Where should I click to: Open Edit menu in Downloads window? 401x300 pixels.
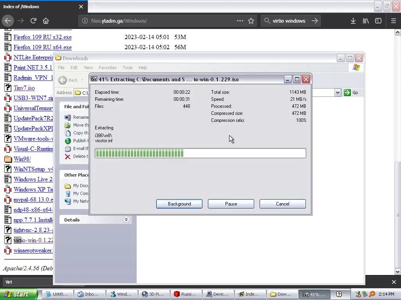(x=74, y=68)
